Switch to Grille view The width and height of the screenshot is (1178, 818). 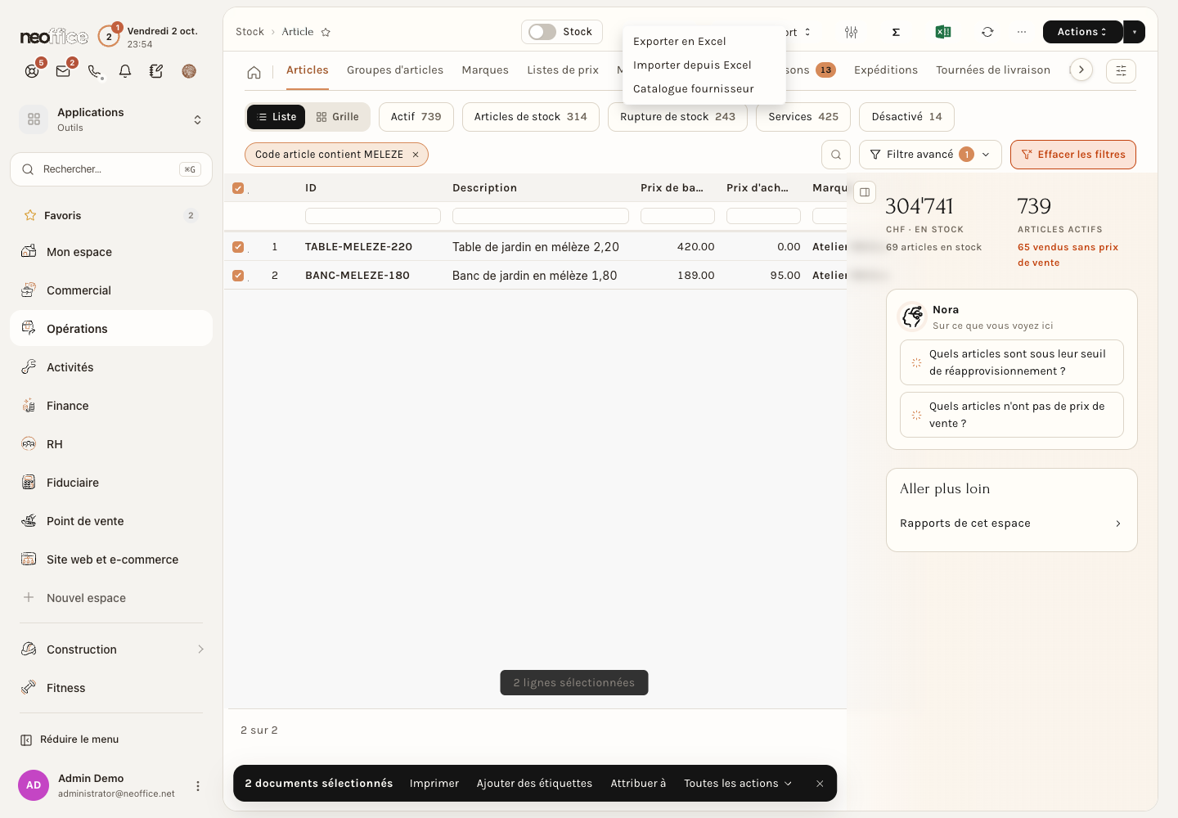(338, 117)
